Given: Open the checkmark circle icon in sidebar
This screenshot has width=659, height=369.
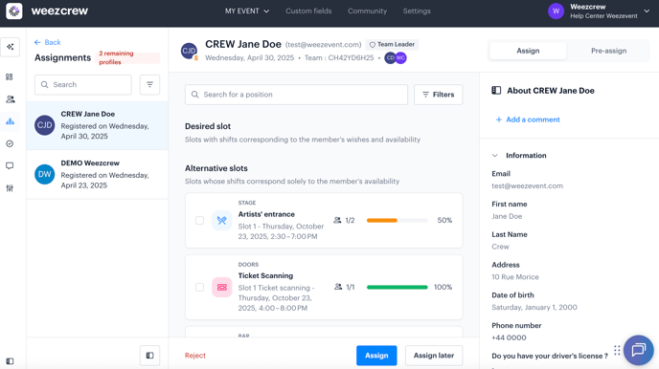Looking at the screenshot, I should 10,143.
